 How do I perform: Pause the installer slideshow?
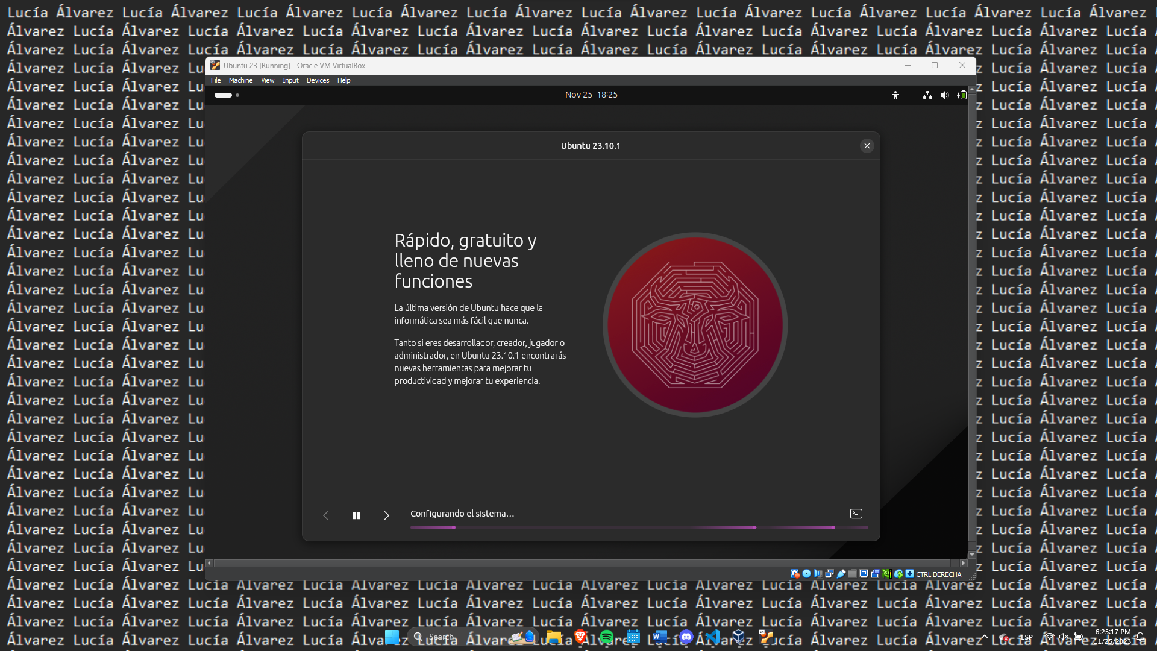coord(356,515)
